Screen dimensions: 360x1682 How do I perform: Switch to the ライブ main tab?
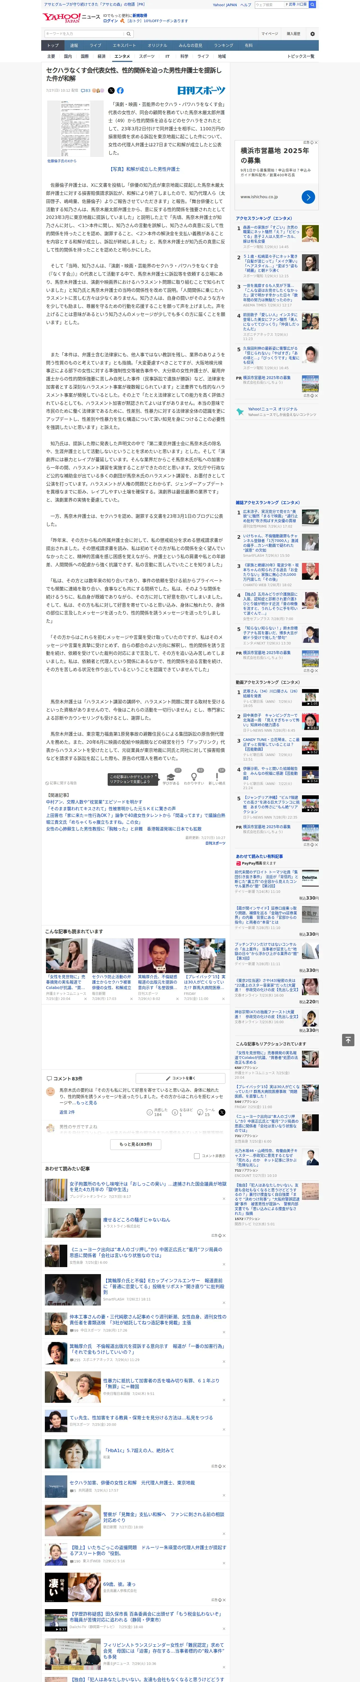click(95, 46)
